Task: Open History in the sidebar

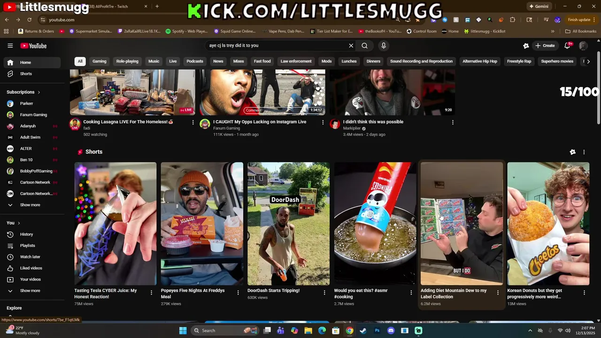Action: 31,234
